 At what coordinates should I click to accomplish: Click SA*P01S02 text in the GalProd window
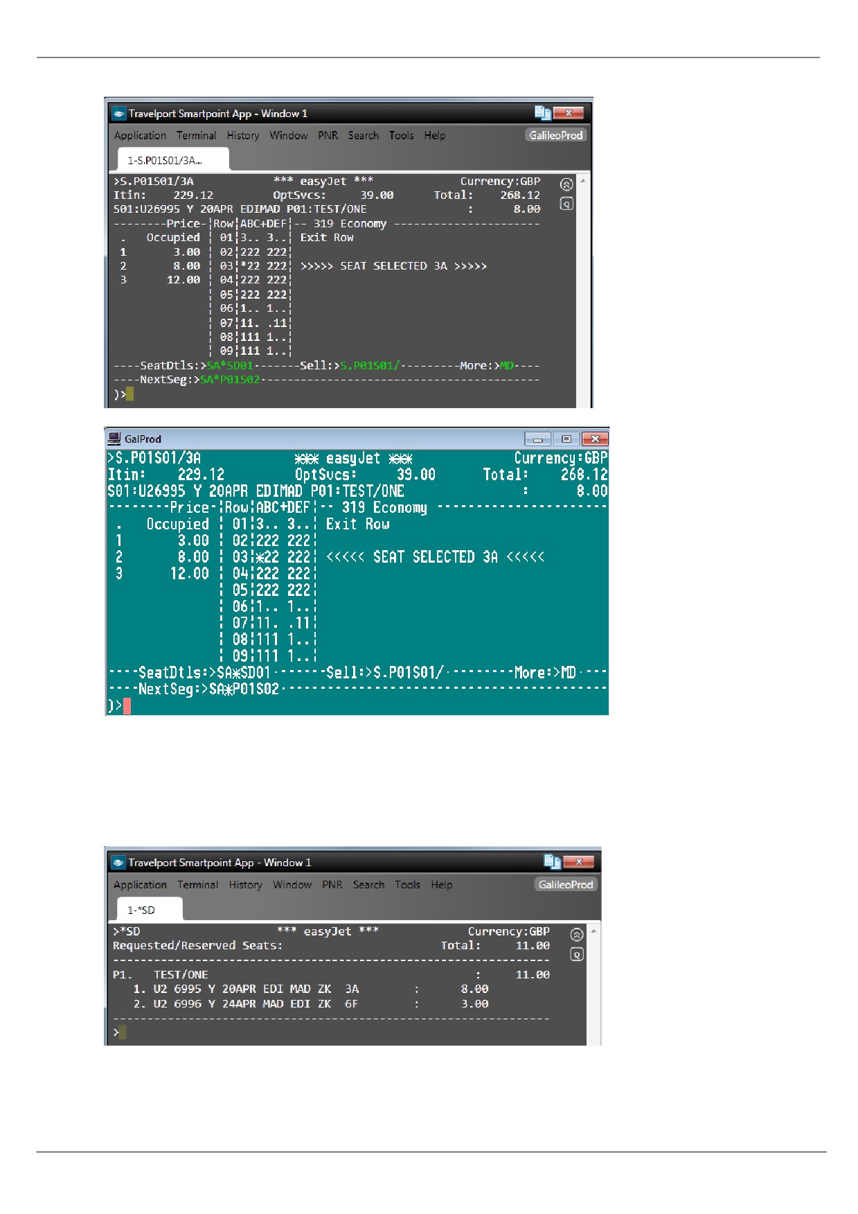pyautogui.click(x=244, y=689)
